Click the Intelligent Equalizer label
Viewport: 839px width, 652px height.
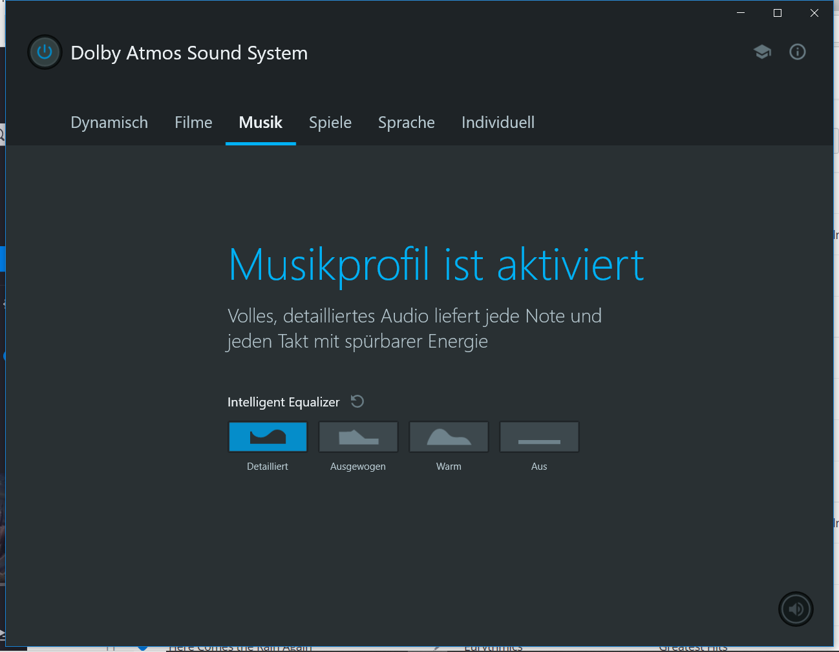click(x=283, y=402)
